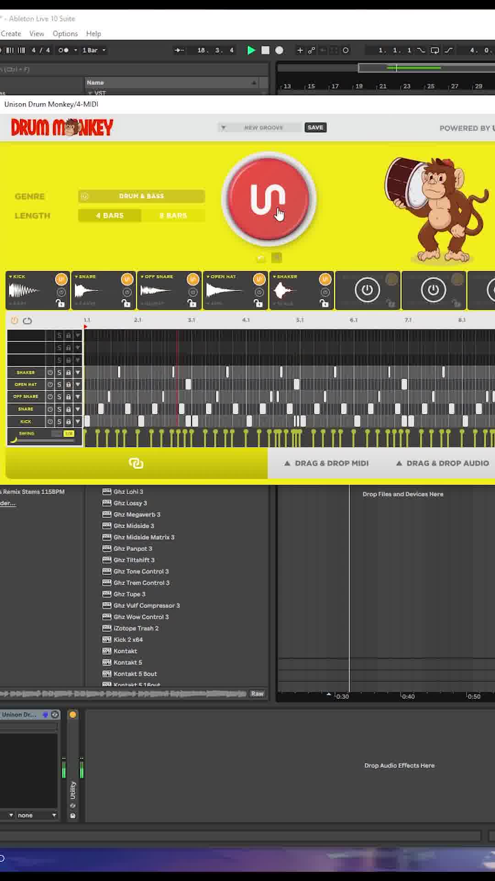This screenshot has height=881, width=495.
Task: Unlock the Snare sample slot padlock
Action: click(x=126, y=303)
